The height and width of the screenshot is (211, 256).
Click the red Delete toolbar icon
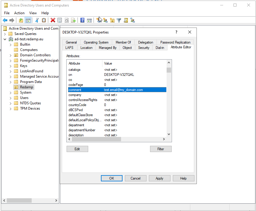[53, 20]
